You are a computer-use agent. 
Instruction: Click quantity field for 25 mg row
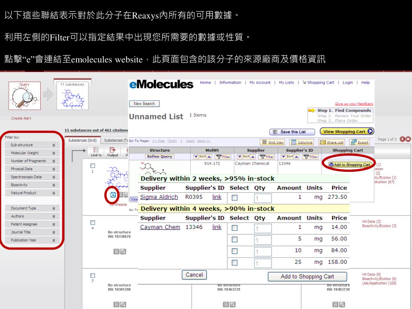263,263
